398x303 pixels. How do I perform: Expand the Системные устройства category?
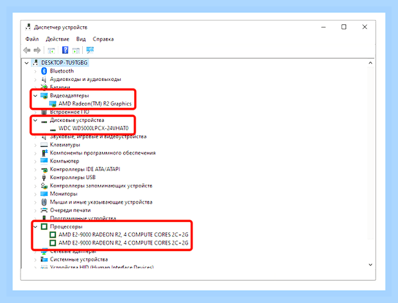click(x=35, y=259)
